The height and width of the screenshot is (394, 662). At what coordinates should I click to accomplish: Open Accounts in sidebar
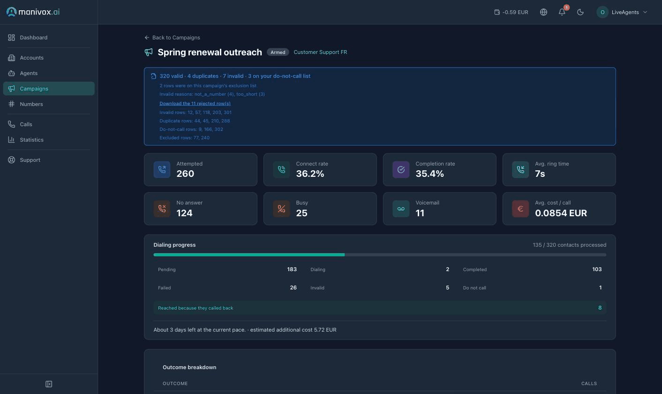[49, 58]
